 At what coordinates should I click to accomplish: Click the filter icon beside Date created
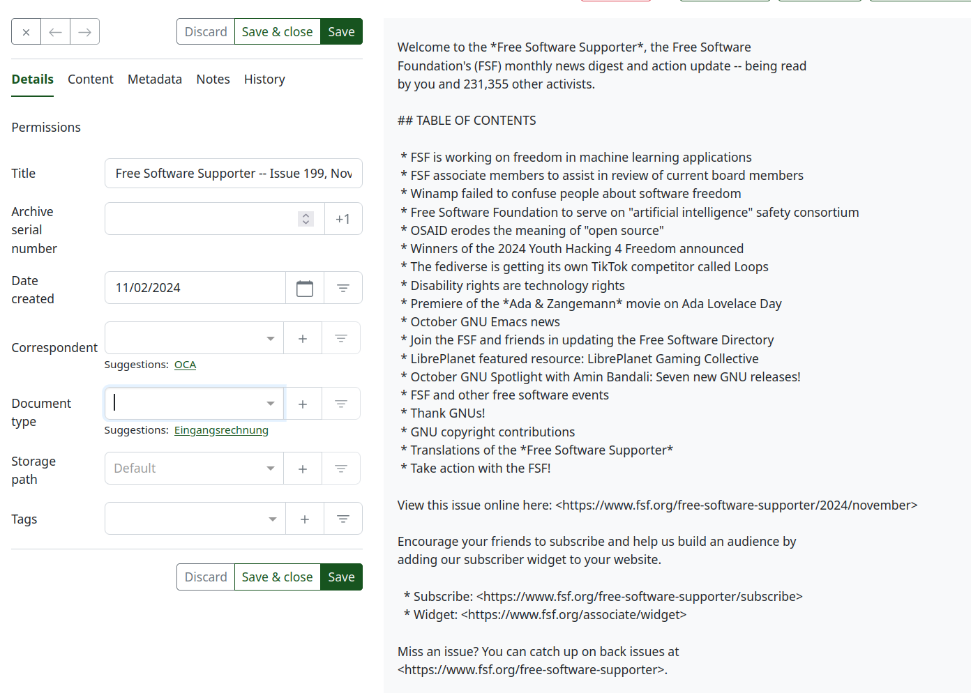click(343, 288)
